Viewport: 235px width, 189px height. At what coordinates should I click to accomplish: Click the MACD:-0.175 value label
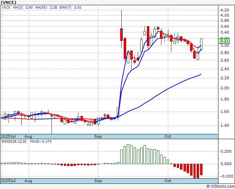pos(41,142)
